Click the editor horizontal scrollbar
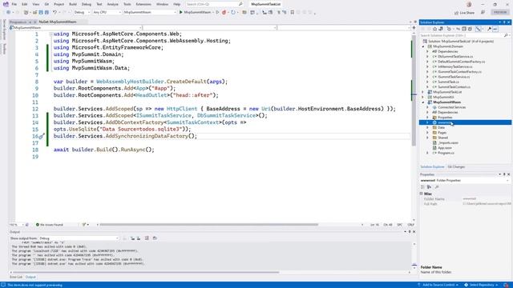This screenshot has width=513, height=288. pos(208,225)
